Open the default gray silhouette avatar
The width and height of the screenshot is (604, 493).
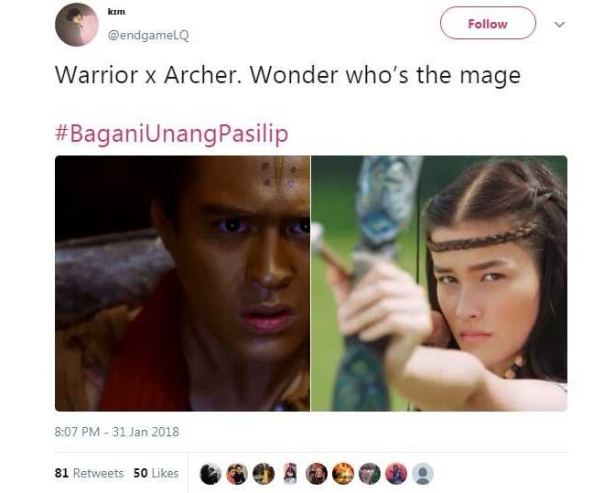[423, 474]
